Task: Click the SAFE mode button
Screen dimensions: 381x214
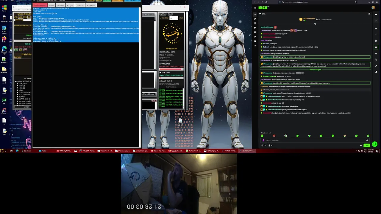Action: pyautogui.click(x=16, y=50)
